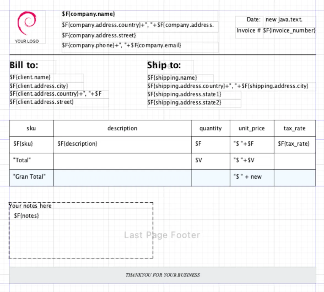Click the $F{invoice_number} field
The width and height of the screenshot is (324, 292).
click(x=289, y=31)
